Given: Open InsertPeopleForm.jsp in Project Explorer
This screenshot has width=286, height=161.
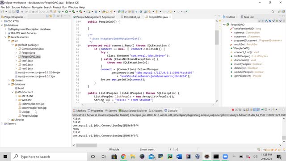Looking at the screenshot, I should pos(34,108).
